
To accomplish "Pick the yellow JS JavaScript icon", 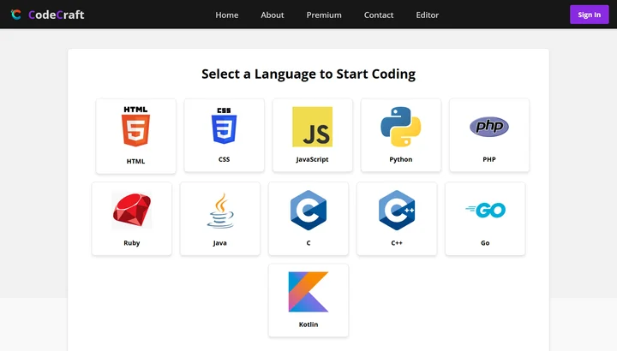I will pyautogui.click(x=313, y=127).
